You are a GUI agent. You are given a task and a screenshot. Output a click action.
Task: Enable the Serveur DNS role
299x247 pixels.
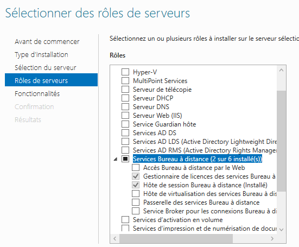tap(125, 106)
